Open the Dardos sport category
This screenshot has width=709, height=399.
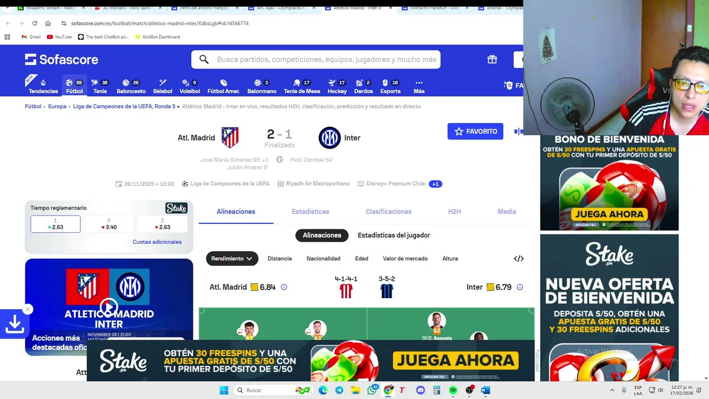coord(363,86)
